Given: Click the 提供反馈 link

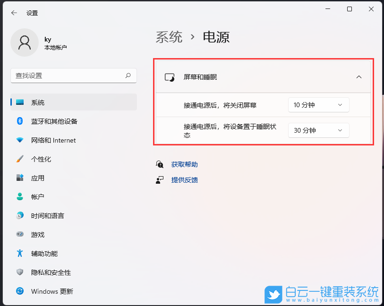Looking at the screenshot, I should click(x=184, y=180).
